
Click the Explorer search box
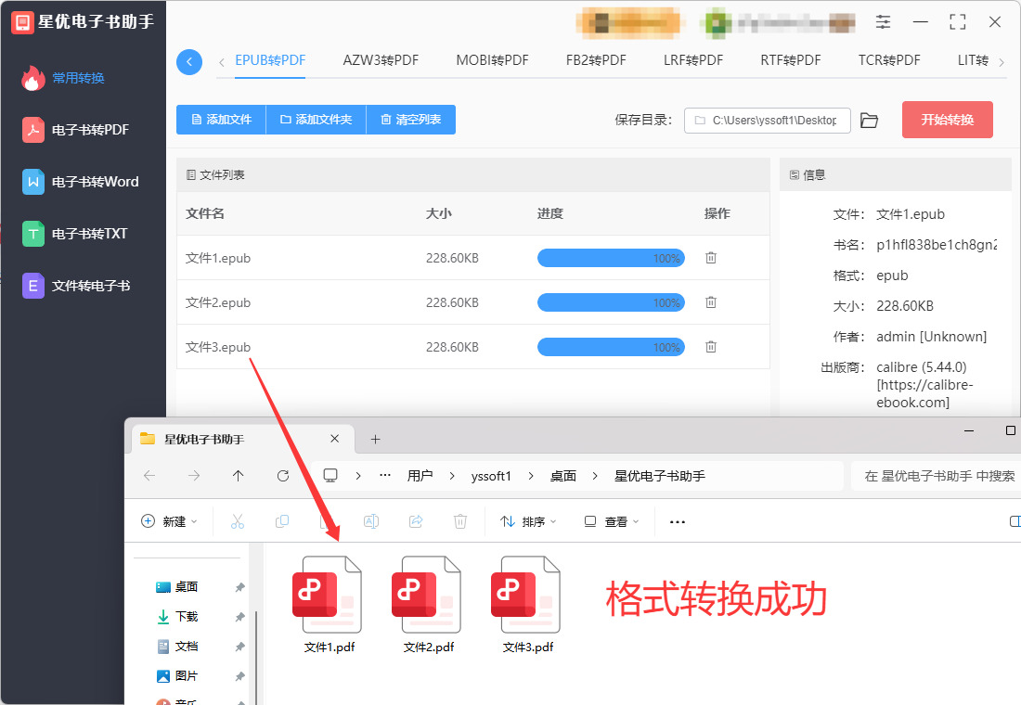(x=936, y=476)
